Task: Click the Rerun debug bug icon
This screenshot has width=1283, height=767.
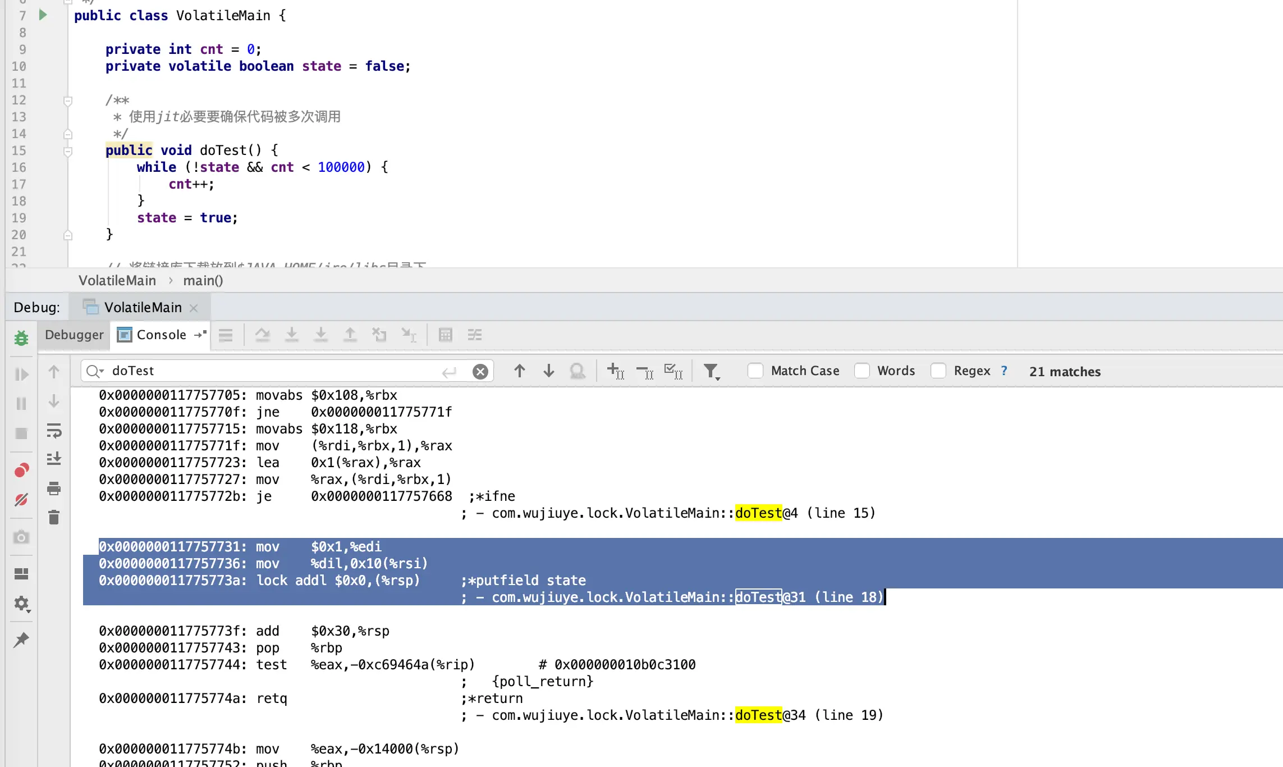Action: coord(21,338)
